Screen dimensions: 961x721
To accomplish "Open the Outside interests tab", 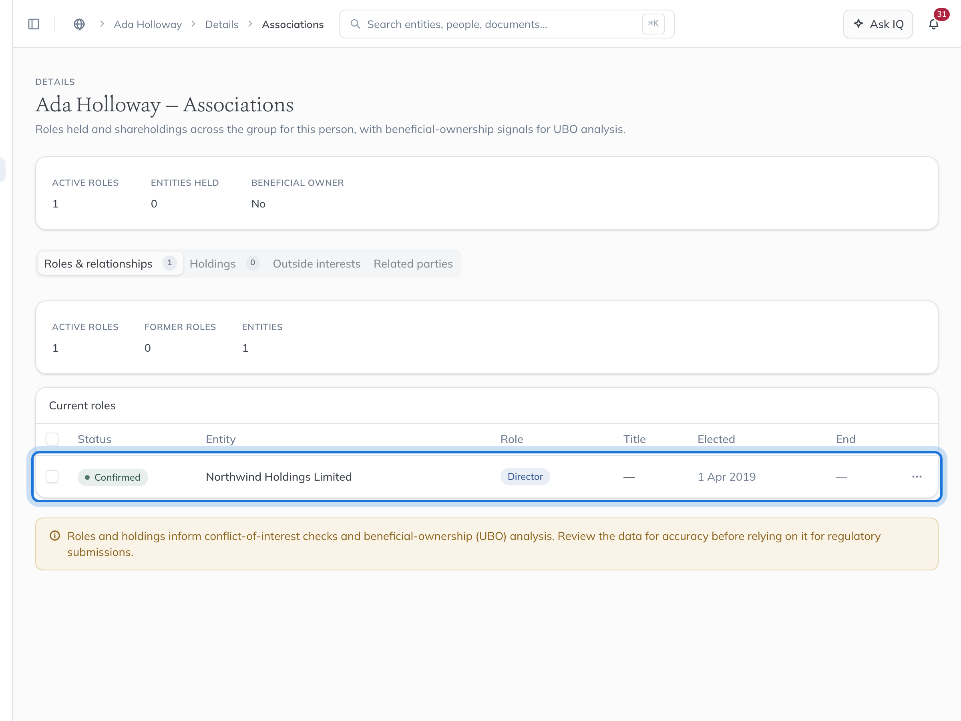I will tap(316, 264).
